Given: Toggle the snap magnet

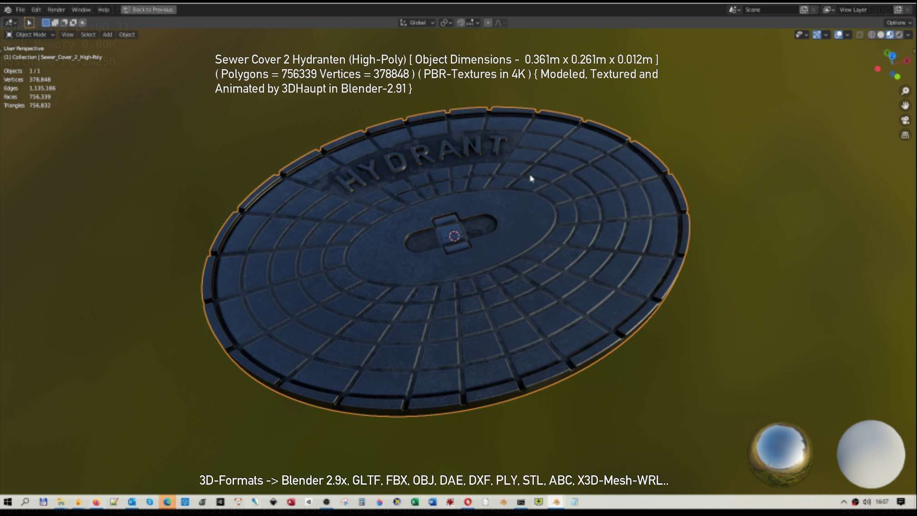Looking at the screenshot, I should [461, 23].
